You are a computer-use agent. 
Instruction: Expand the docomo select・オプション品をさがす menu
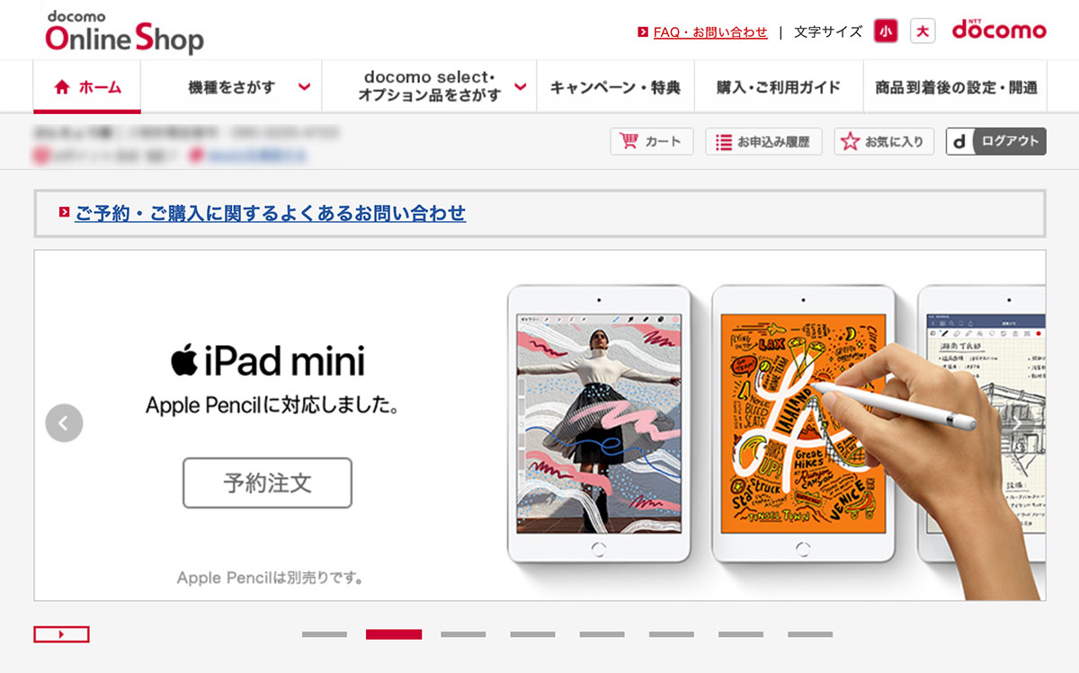pos(430,87)
